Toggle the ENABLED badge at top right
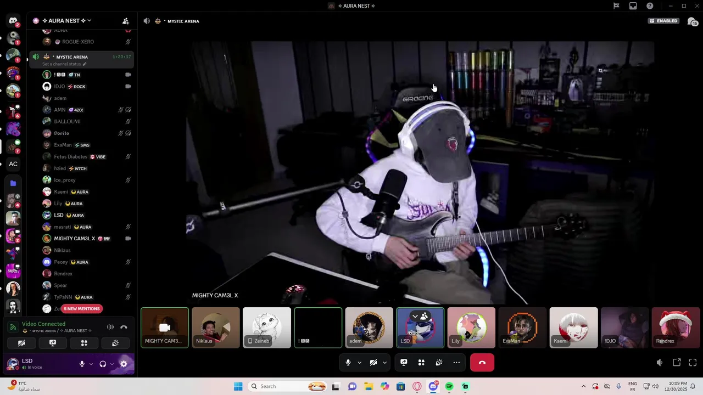703x395 pixels. click(665, 21)
